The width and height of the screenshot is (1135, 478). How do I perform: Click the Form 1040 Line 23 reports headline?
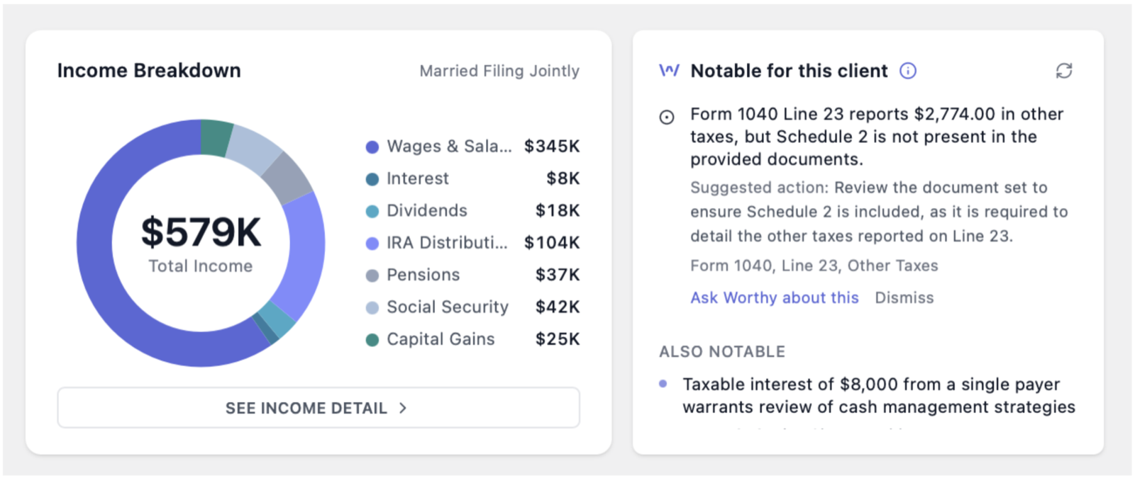tap(877, 136)
